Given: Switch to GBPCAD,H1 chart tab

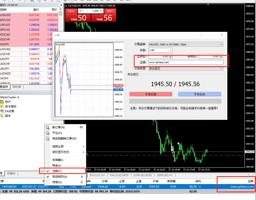Looking at the screenshot, I should (165, 175).
